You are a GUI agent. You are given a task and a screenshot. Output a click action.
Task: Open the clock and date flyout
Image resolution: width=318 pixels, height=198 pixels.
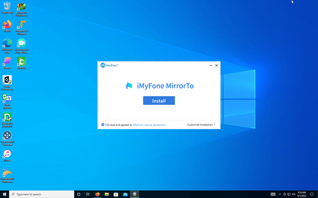[x=302, y=194]
